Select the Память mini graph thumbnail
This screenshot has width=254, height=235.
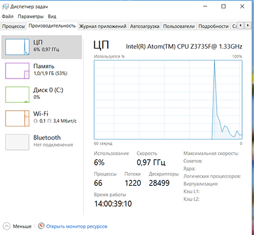pyautogui.click(x=17, y=71)
